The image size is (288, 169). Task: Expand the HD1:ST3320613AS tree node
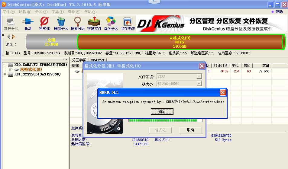(x=5, y=75)
